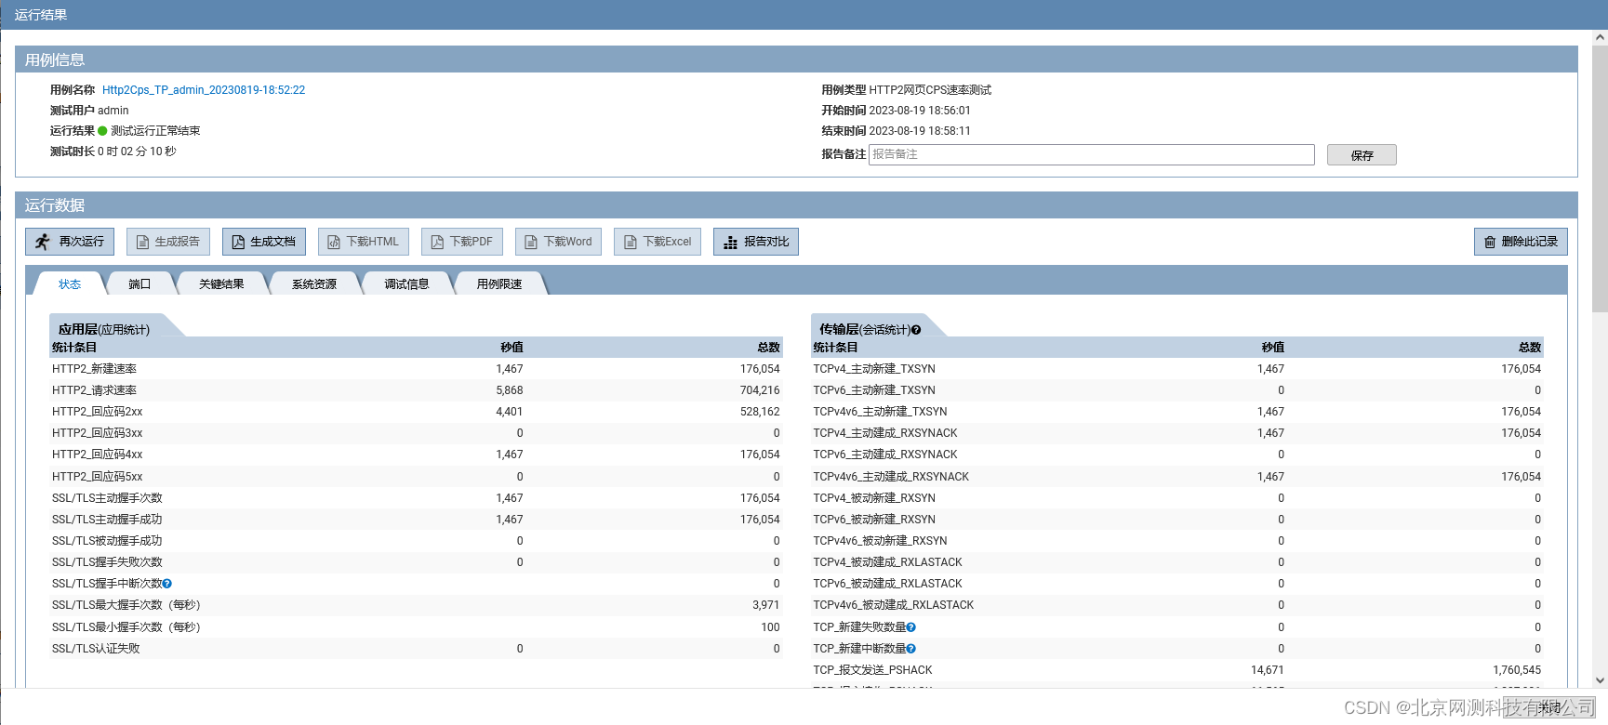Click the 报告对比 button label

766,242
